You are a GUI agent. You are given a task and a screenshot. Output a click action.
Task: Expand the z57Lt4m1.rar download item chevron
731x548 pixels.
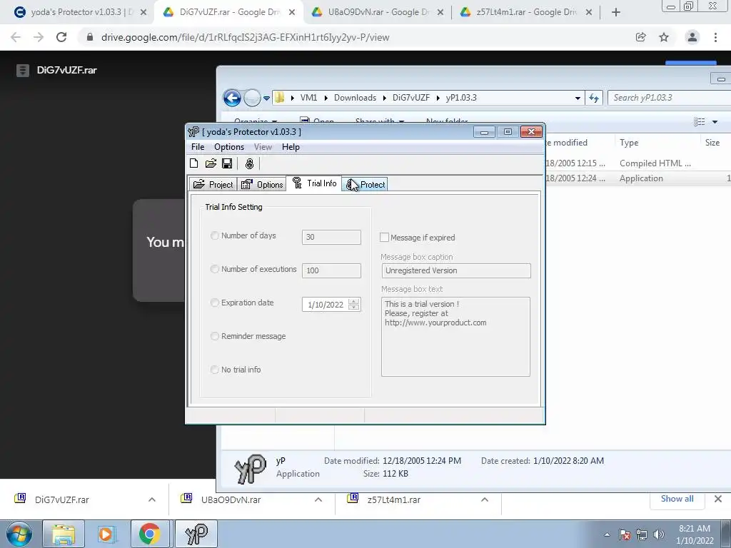[x=485, y=499]
